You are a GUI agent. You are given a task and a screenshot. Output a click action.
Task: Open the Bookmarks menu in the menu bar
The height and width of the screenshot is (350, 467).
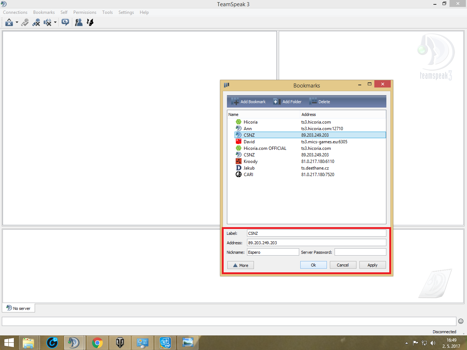[x=44, y=12]
